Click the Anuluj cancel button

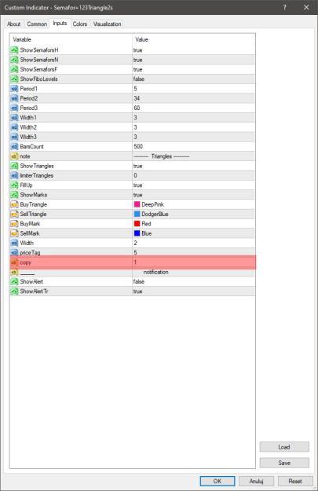(x=256, y=481)
